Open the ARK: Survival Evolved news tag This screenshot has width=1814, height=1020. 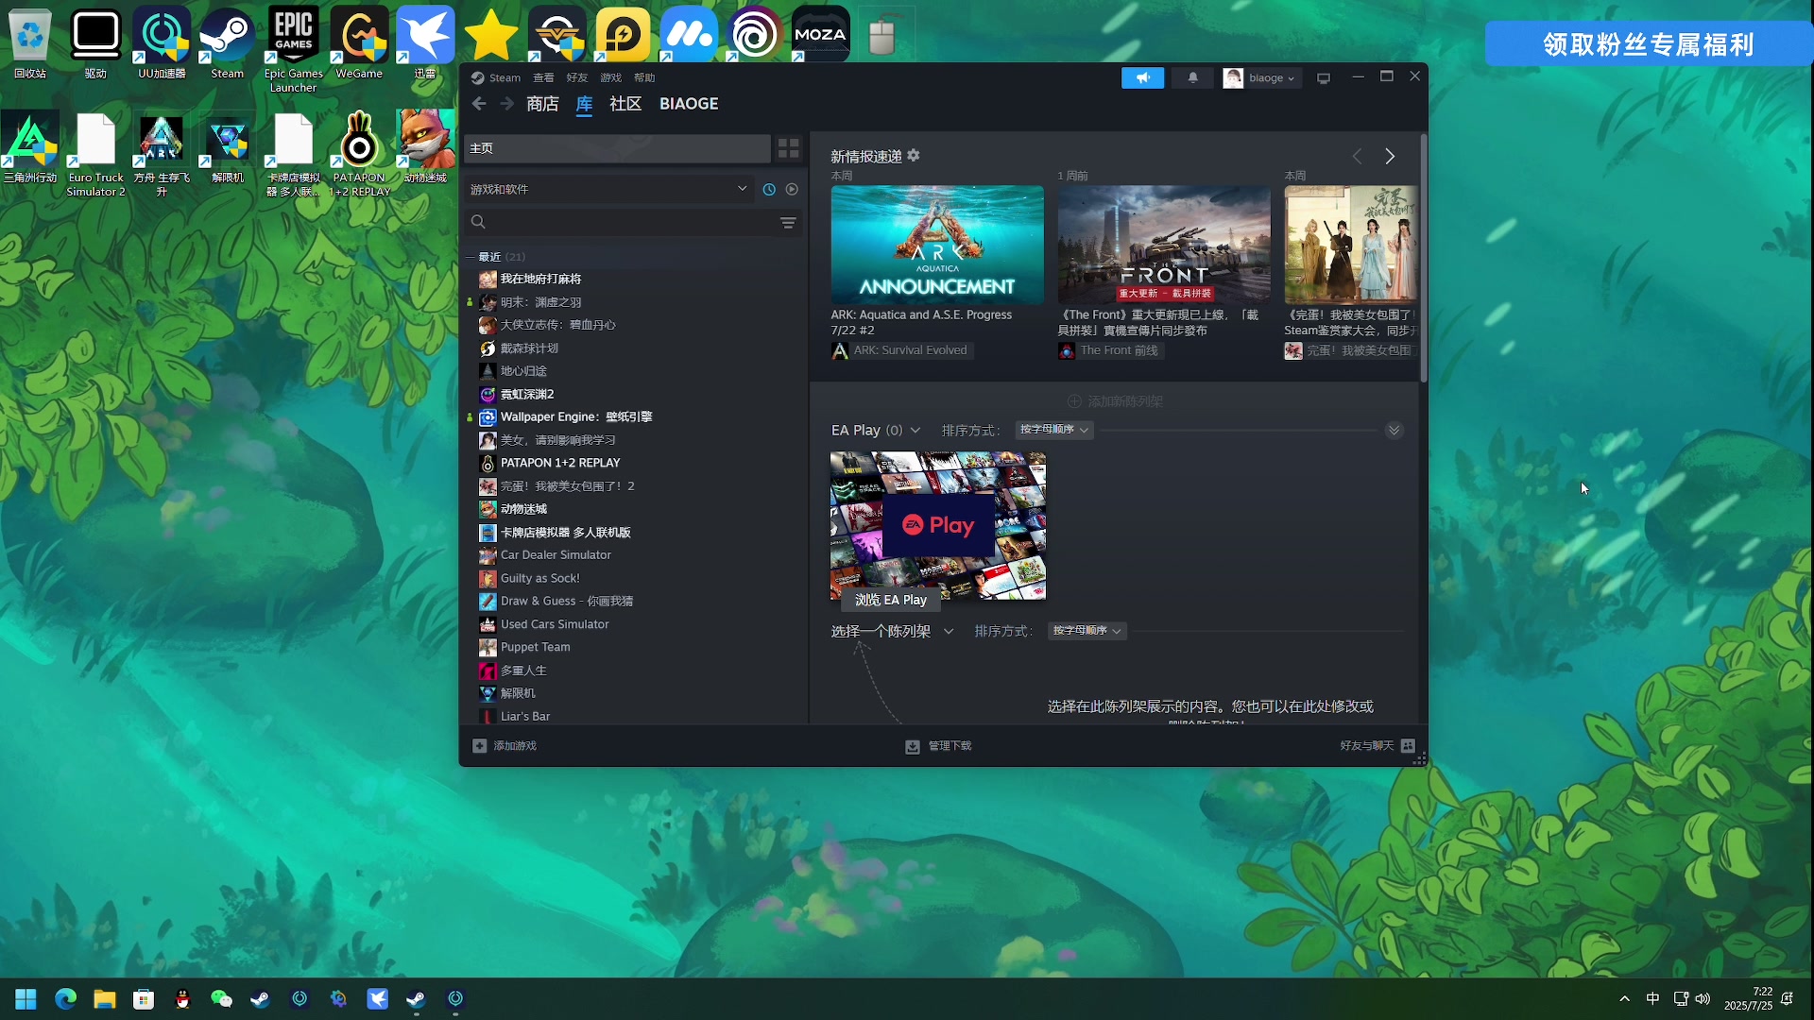[x=902, y=351]
